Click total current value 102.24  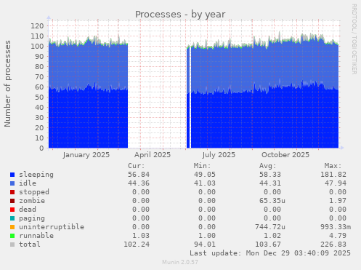pyautogui.click(x=137, y=245)
